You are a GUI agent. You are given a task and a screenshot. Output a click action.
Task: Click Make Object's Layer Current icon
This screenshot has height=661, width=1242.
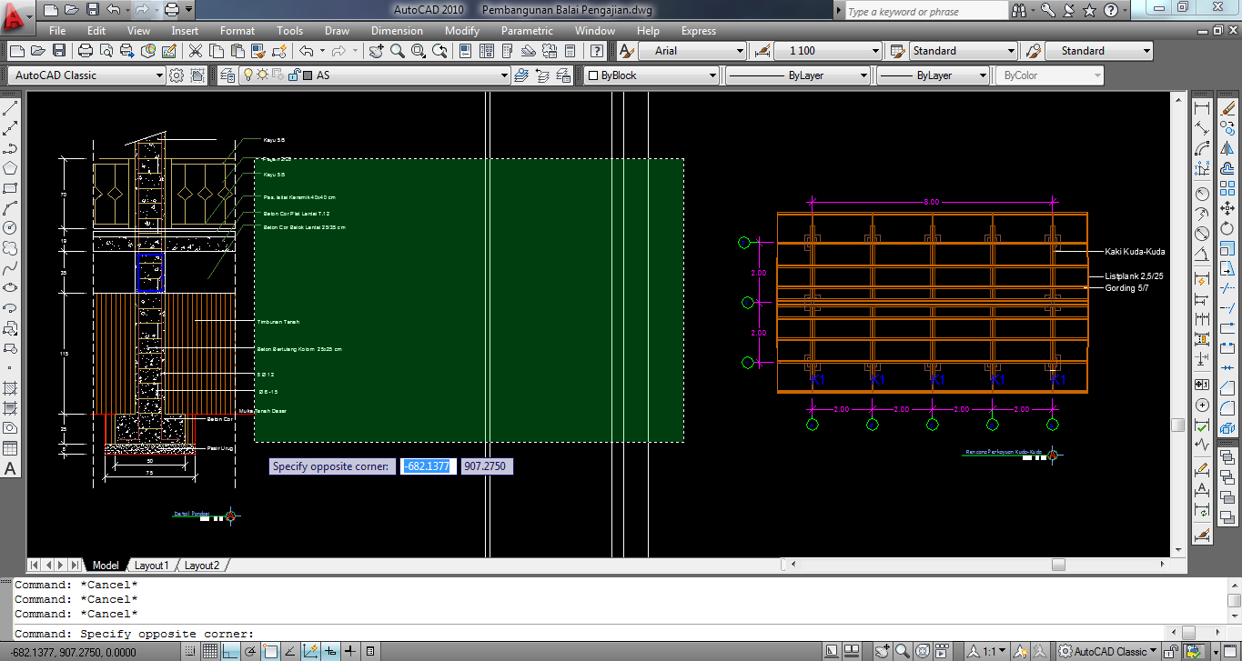[x=522, y=75]
